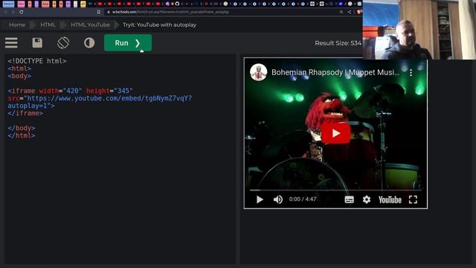Click the Muppets channel avatar
Image resolution: width=476 pixels, height=268 pixels.
[x=258, y=72]
